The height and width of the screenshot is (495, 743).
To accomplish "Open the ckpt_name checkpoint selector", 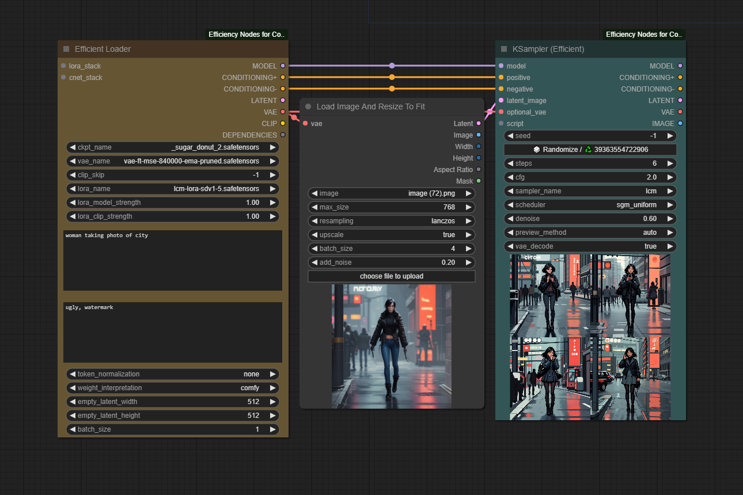I will tap(173, 147).
